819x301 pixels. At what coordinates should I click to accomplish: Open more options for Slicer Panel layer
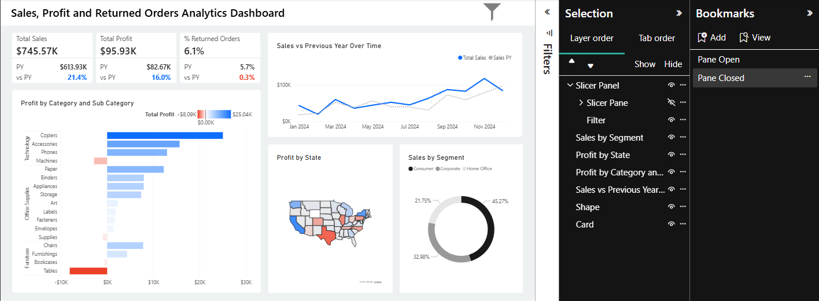pyautogui.click(x=683, y=85)
